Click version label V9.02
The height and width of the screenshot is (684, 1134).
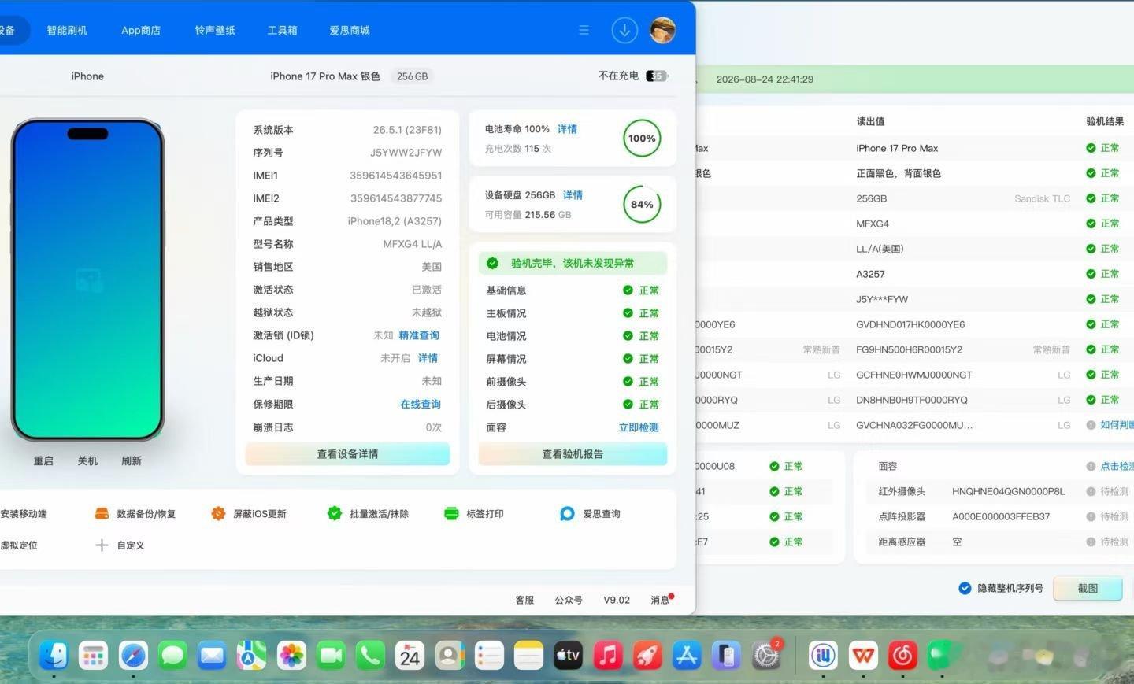tap(617, 600)
